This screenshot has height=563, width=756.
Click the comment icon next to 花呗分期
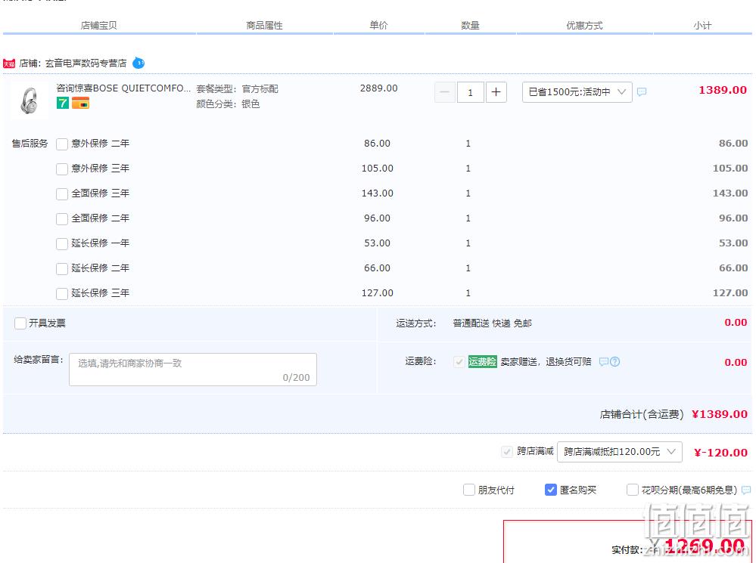(746, 490)
